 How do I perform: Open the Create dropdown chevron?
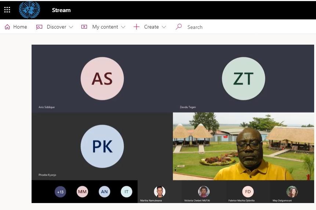pos(164,27)
